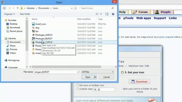Change view with the view icon
Viewport: 182px width, 102px height.
(97, 14)
